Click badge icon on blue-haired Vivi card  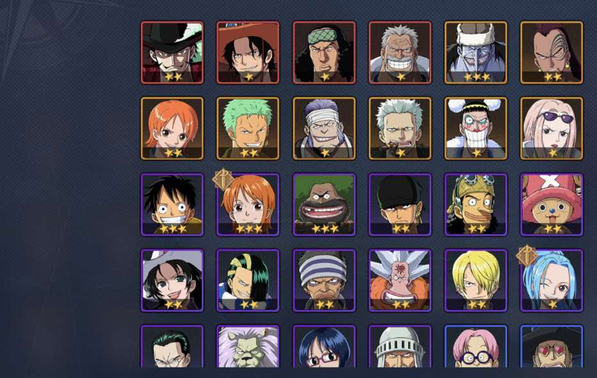pos(527,255)
